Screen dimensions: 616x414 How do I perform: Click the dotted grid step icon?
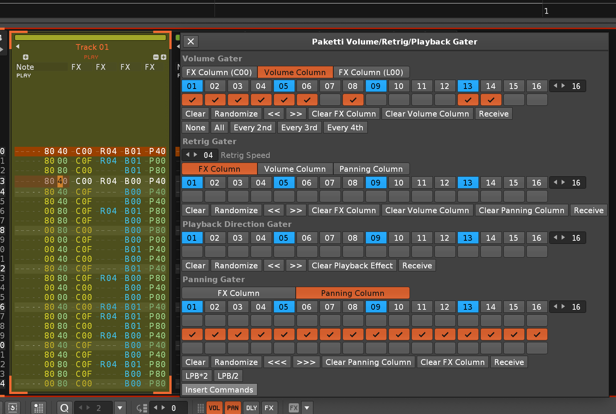tap(200, 408)
